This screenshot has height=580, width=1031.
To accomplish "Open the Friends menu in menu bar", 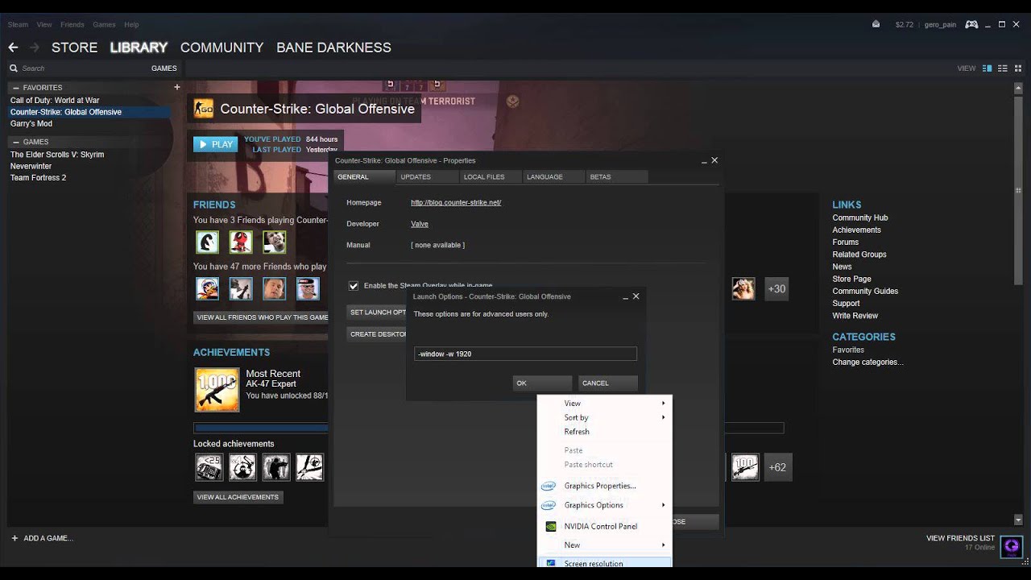I will pyautogui.click(x=72, y=24).
